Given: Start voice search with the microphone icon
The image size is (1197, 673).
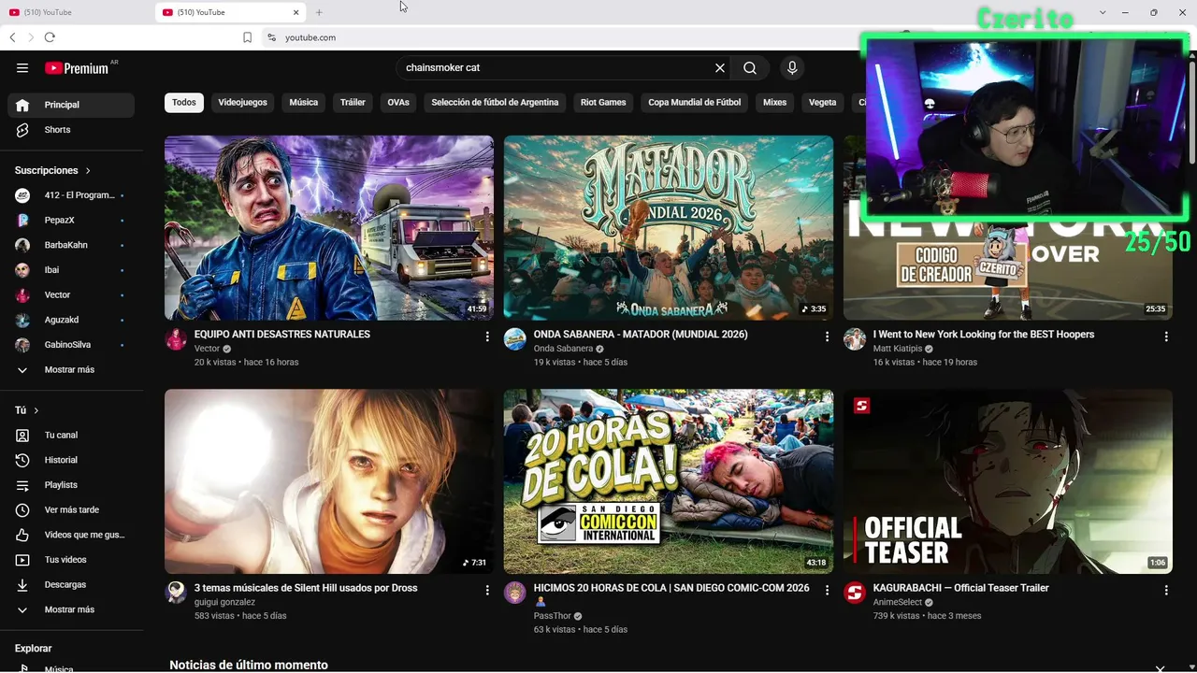Looking at the screenshot, I should (792, 67).
